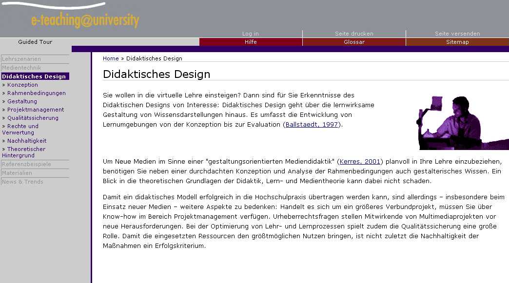Follow the Kerres, 2001 reference link
Viewport: 509px width, 283px height.
(x=361, y=161)
